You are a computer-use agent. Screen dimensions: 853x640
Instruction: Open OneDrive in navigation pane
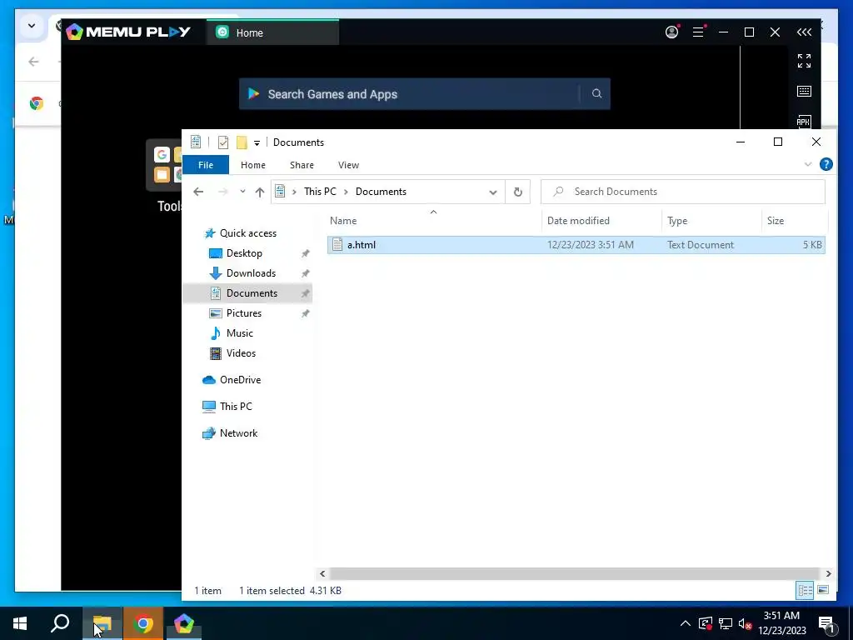pos(240,380)
